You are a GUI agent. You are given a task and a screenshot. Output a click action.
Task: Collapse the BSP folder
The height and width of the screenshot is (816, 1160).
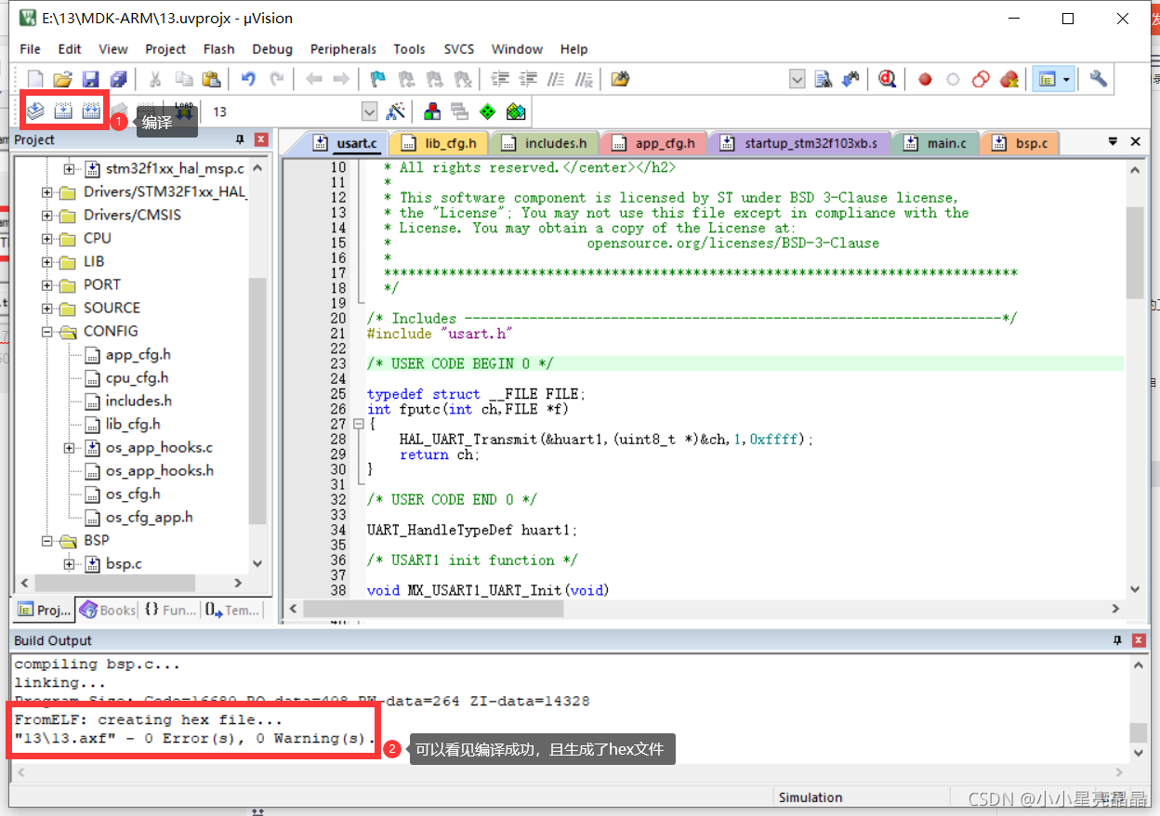(x=47, y=541)
